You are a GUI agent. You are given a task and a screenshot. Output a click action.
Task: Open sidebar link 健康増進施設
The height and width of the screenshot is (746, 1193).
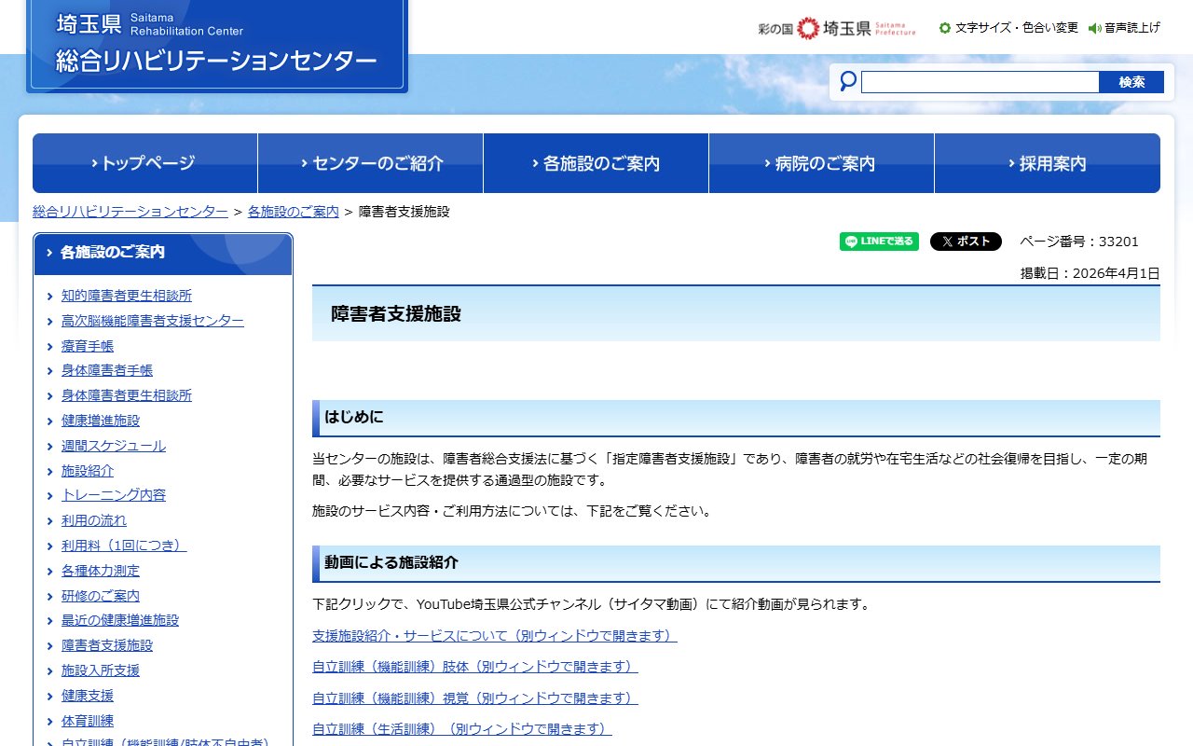pos(101,421)
